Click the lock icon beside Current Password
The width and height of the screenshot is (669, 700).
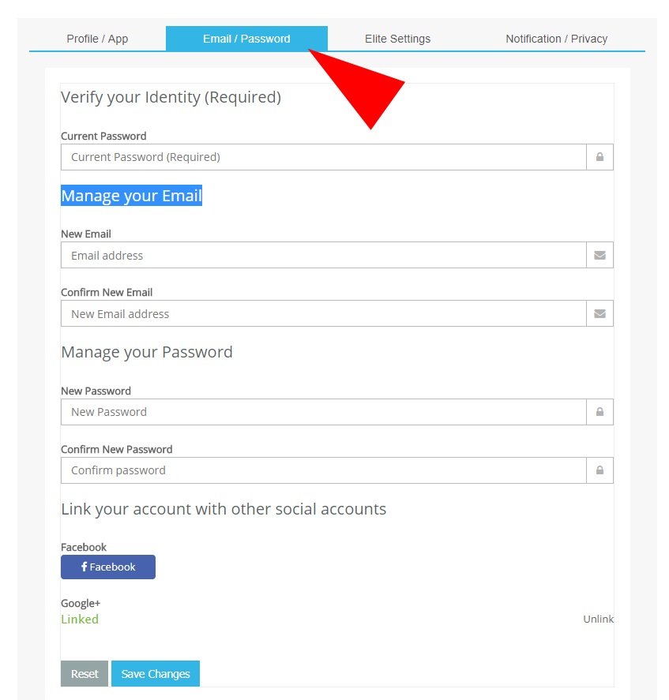tap(599, 157)
